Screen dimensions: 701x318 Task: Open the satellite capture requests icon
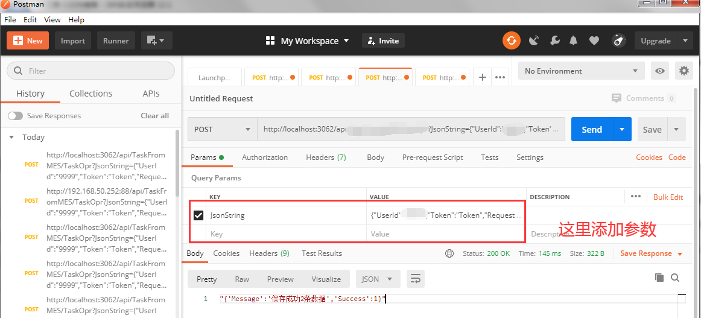click(533, 40)
